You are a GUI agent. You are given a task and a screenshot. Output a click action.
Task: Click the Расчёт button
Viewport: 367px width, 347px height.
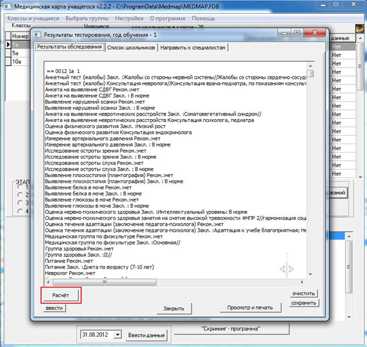[x=61, y=295]
